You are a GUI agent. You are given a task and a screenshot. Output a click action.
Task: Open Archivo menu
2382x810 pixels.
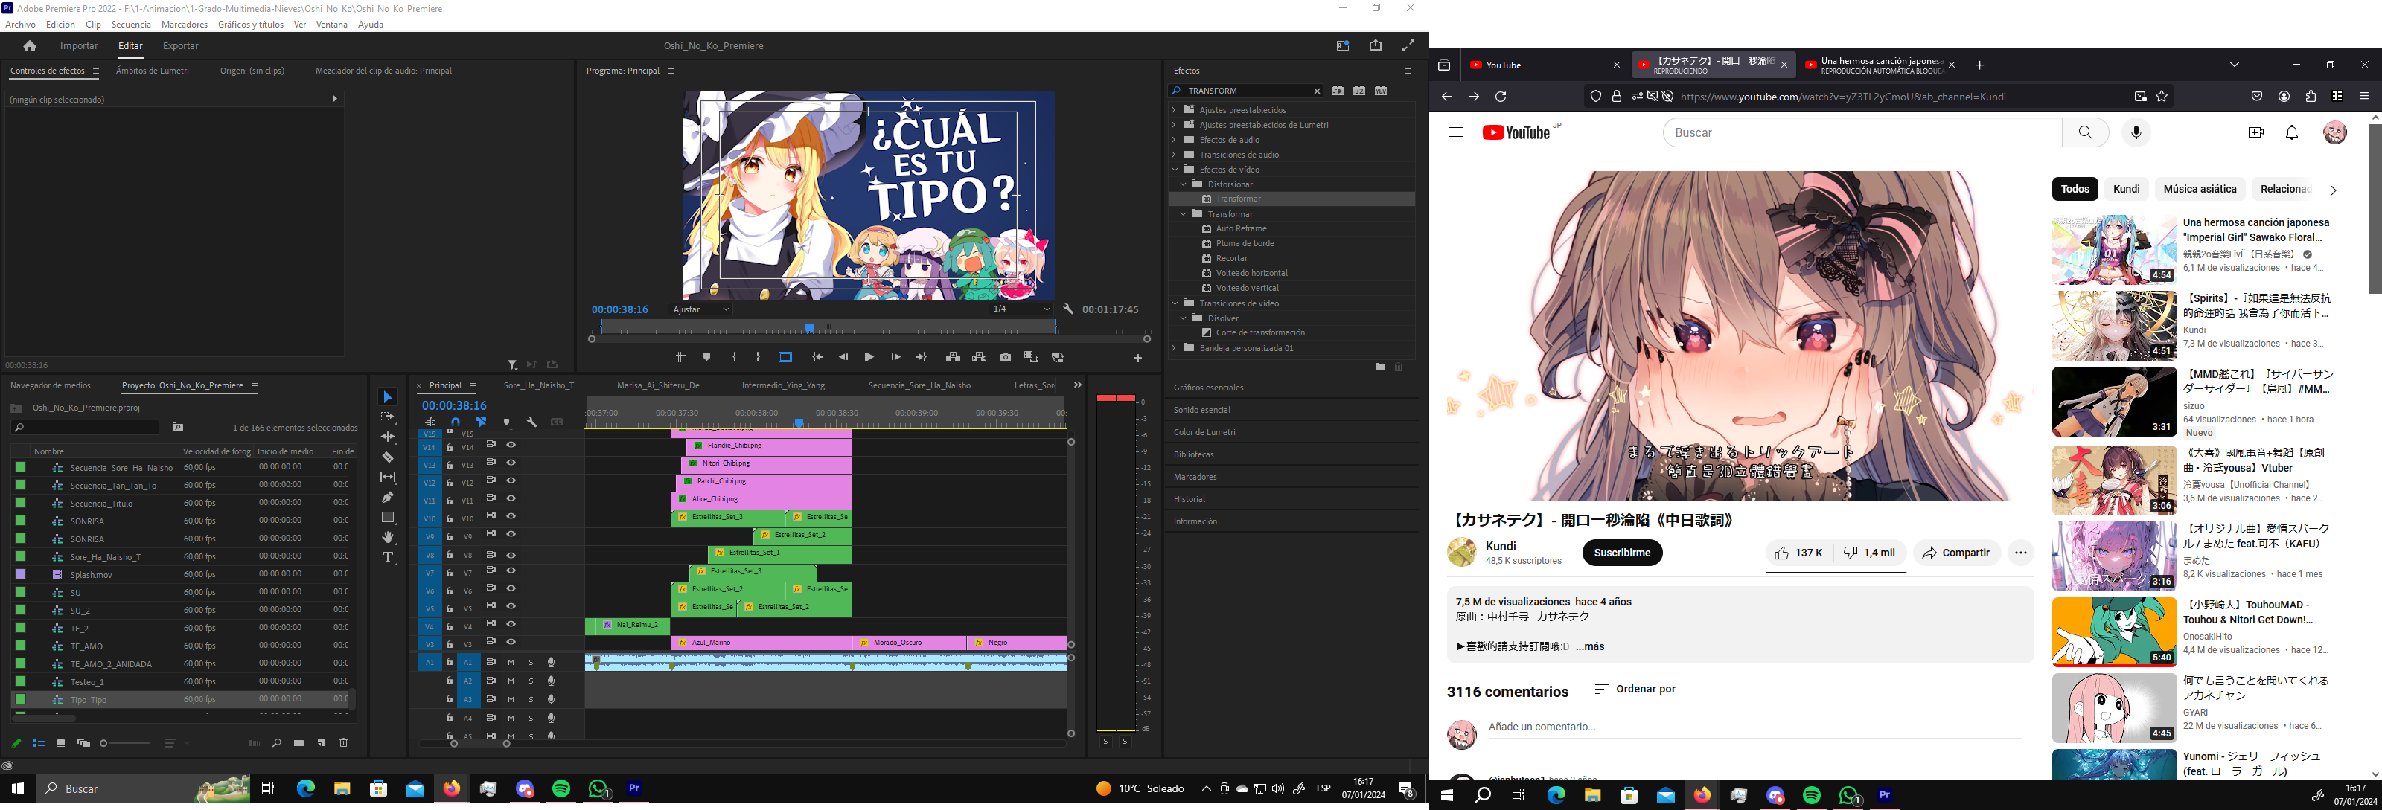pyautogui.click(x=20, y=25)
